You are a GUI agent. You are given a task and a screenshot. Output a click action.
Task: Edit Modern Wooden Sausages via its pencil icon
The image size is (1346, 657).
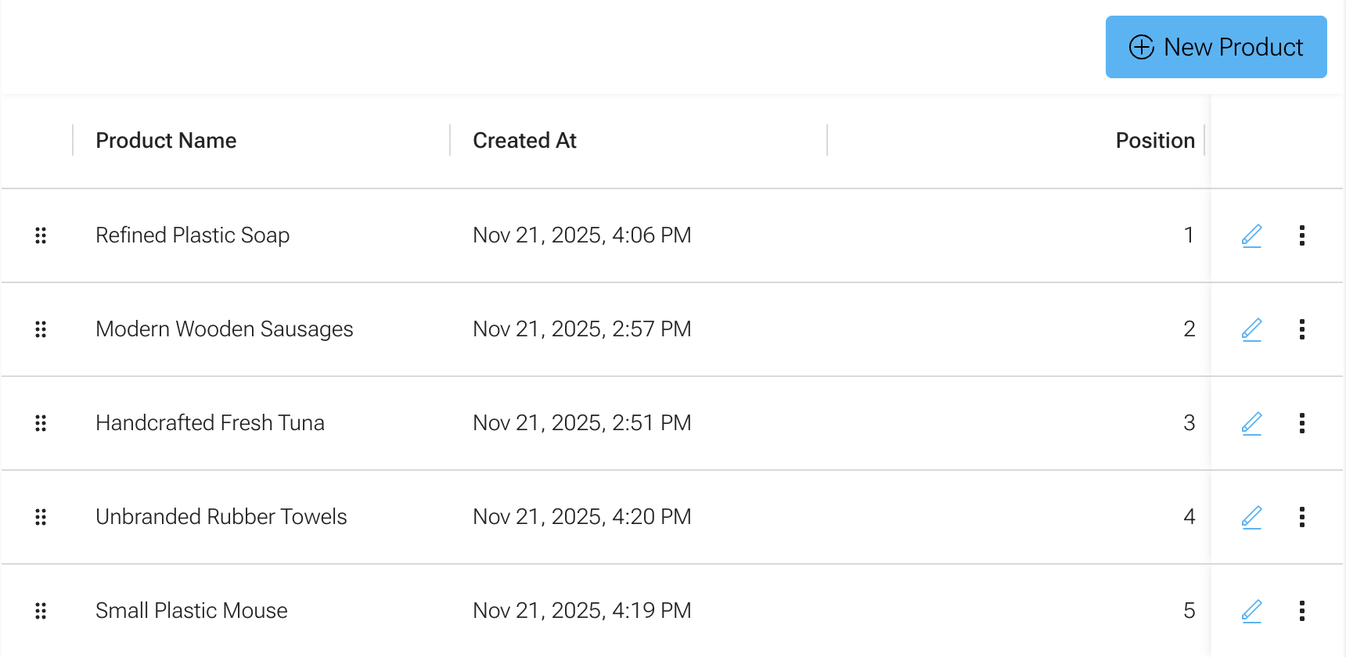(1251, 328)
